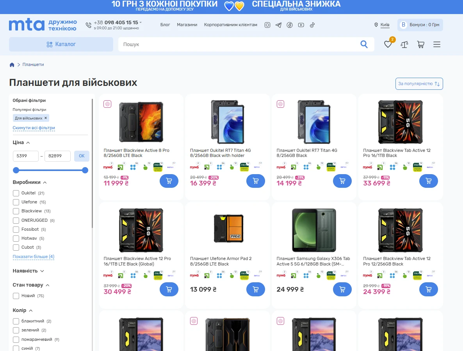Check the 'блакитний' color filter

(x=16, y=321)
